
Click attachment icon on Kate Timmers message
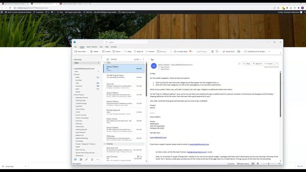[138, 156]
